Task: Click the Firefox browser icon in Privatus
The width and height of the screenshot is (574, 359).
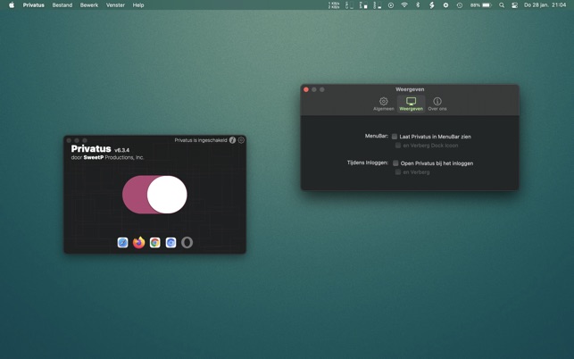Action: pyautogui.click(x=138, y=243)
